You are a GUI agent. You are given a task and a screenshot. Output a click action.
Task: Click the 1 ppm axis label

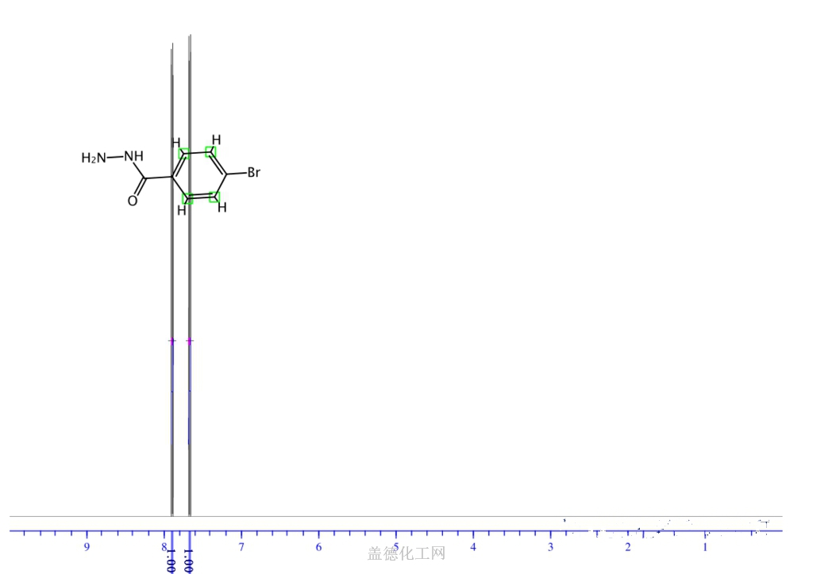(x=705, y=547)
